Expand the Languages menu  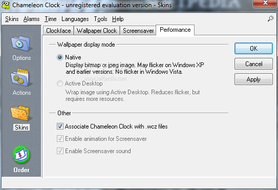pyautogui.click(x=75, y=19)
